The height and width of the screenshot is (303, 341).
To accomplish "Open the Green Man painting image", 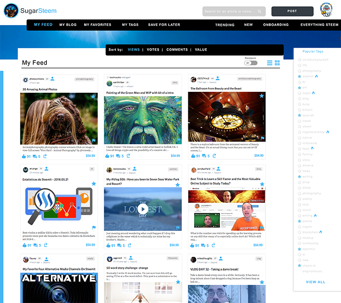I will 143,120.
